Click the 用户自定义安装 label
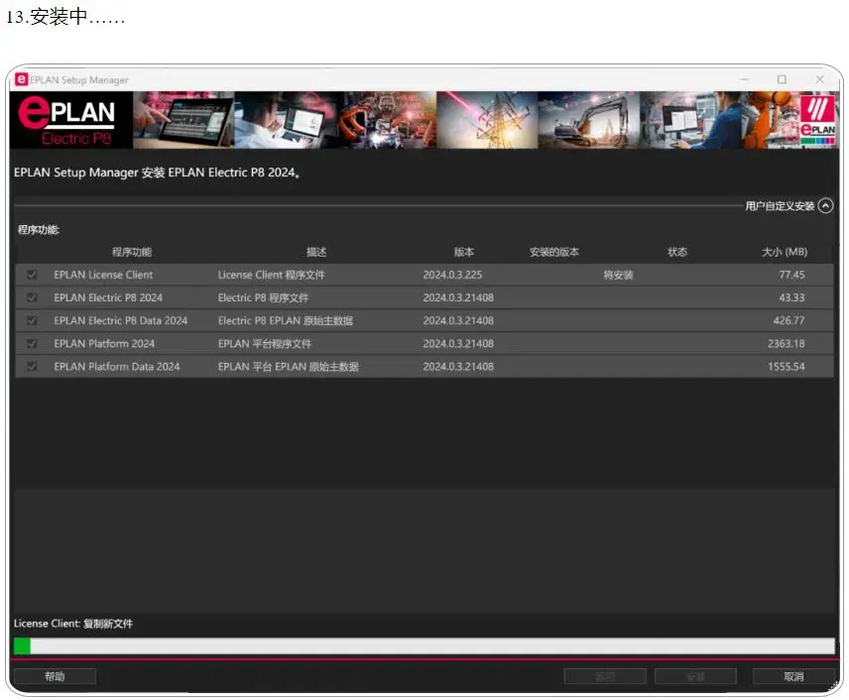The image size is (849, 700). (x=780, y=205)
